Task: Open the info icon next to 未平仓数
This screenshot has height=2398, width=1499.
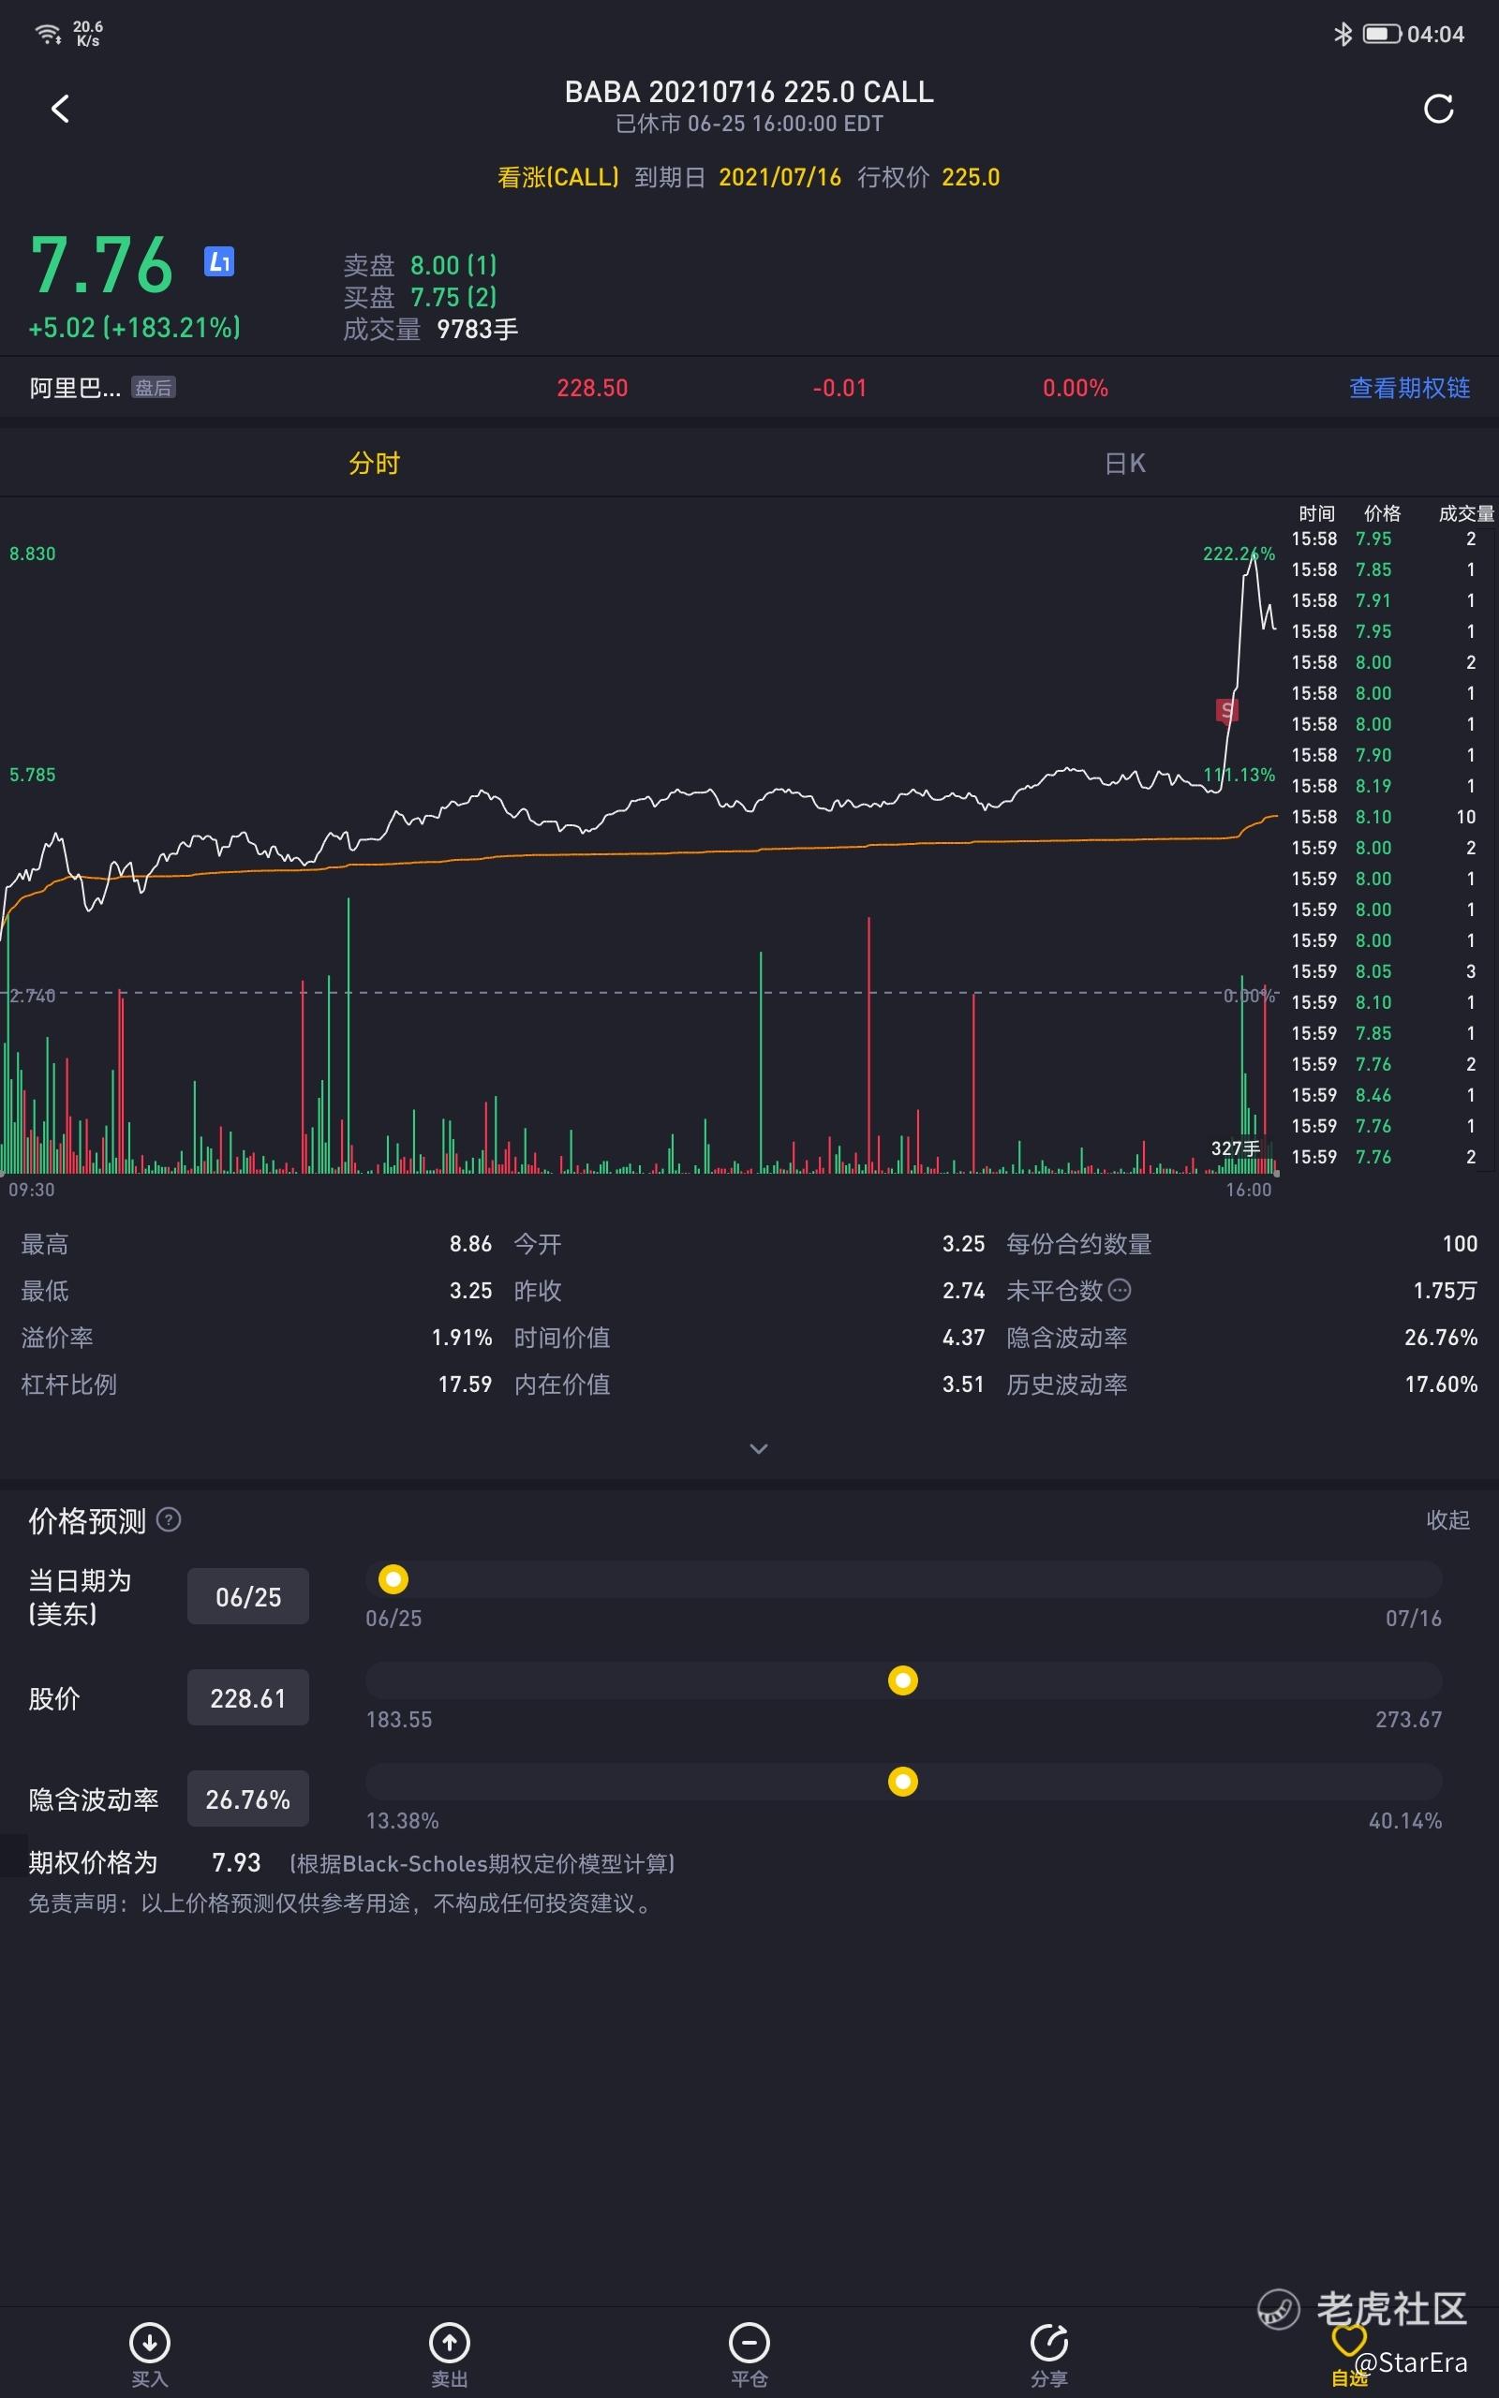Action: 1120,1290
